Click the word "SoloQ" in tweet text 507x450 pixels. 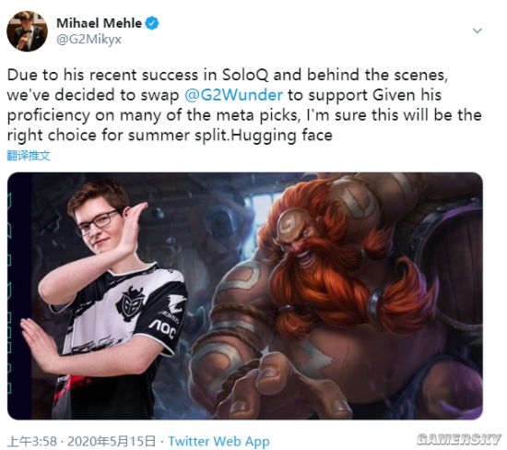[x=245, y=76]
